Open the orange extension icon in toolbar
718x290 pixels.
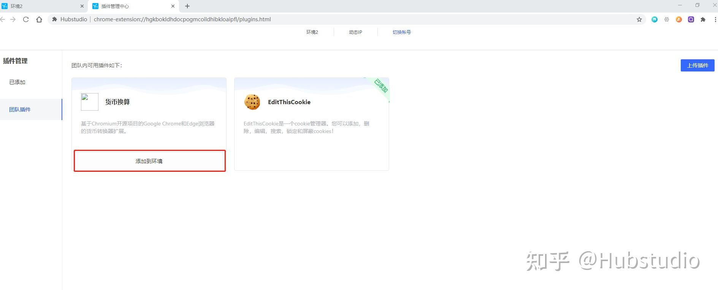tap(678, 19)
